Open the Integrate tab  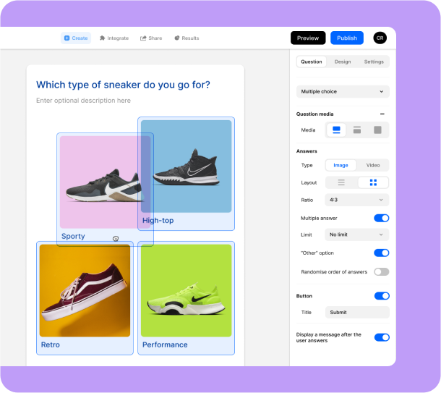tap(114, 38)
